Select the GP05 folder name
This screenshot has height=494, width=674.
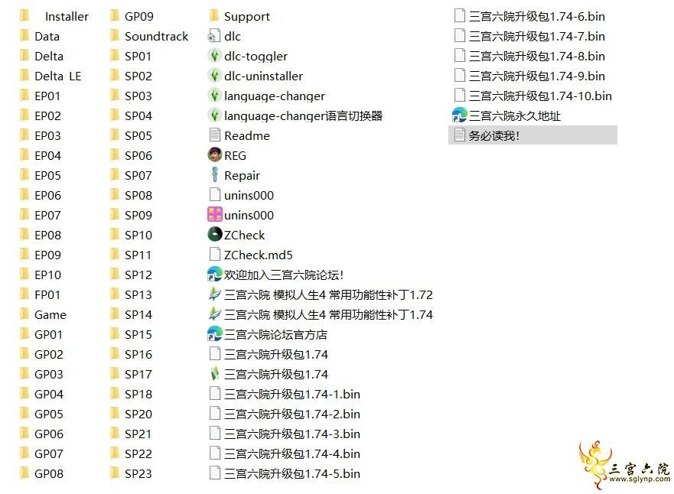(48, 414)
